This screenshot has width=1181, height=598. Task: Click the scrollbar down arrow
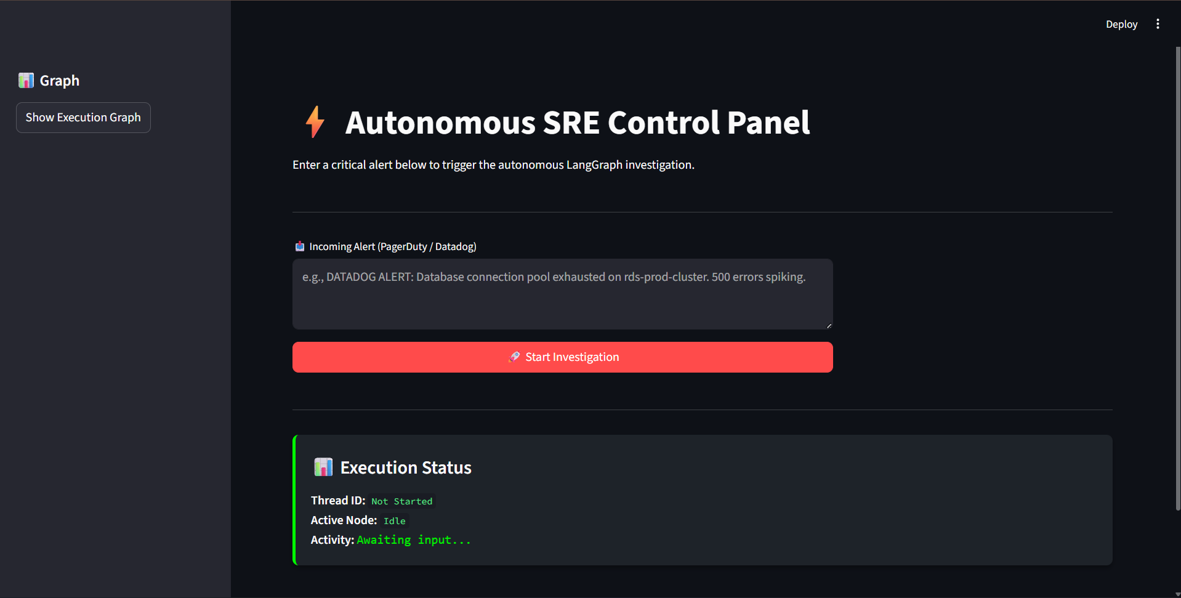(1177, 594)
